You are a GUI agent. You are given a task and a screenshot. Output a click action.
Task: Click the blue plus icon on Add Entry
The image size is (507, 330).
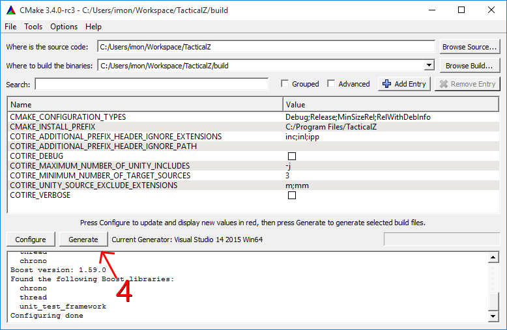click(x=386, y=84)
